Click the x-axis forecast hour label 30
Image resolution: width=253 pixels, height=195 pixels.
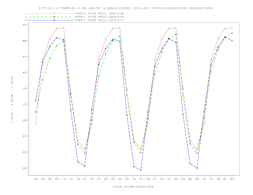[x=106, y=179]
